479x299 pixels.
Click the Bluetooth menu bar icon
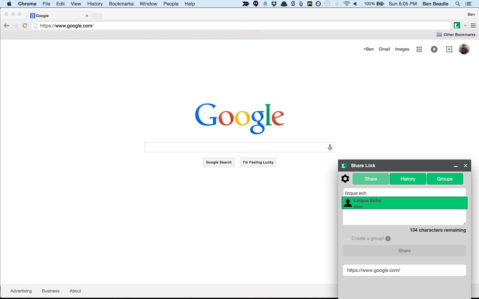[x=337, y=4]
